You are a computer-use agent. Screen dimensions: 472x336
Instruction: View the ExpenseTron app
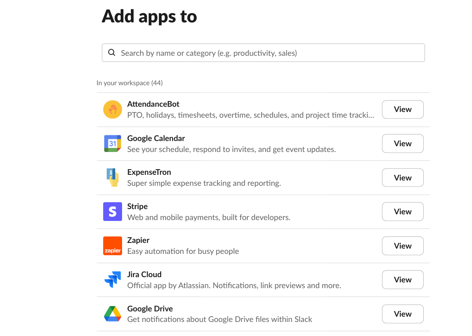tap(403, 177)
